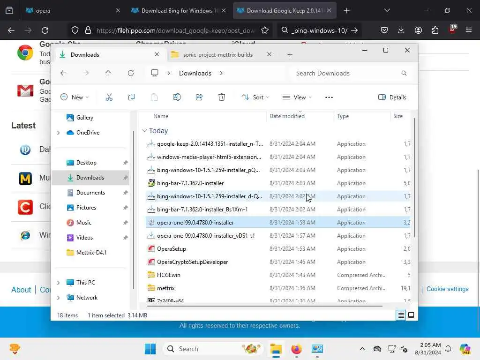Expand OneDrive in navigation pane

58,133
